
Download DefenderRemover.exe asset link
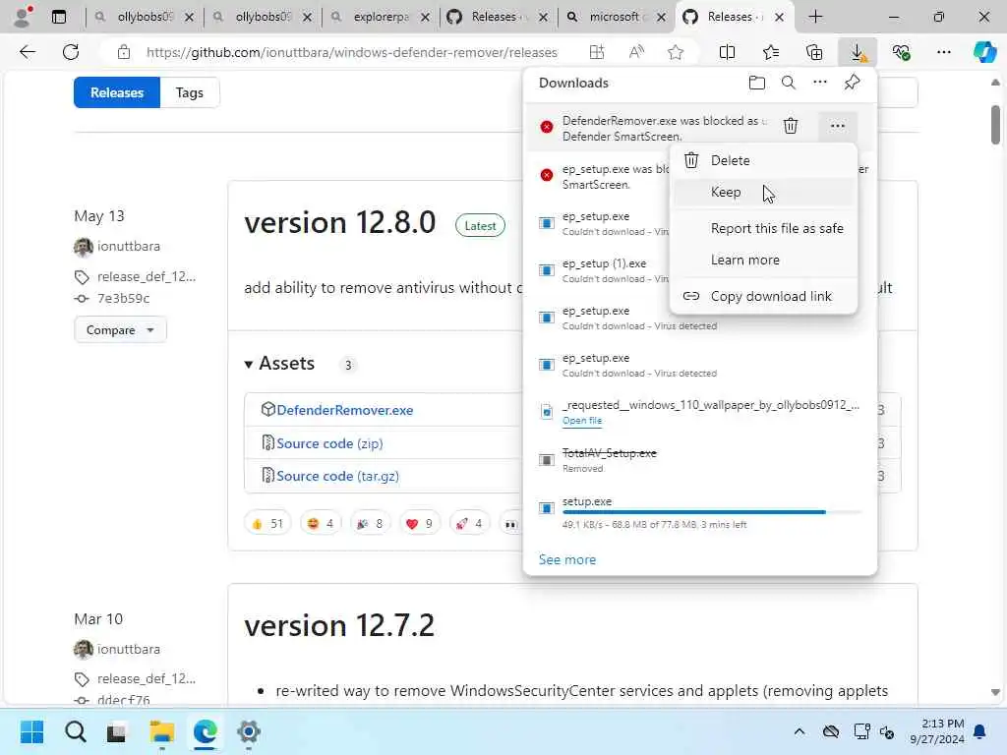pyautogui.click(x=345, y=410)
